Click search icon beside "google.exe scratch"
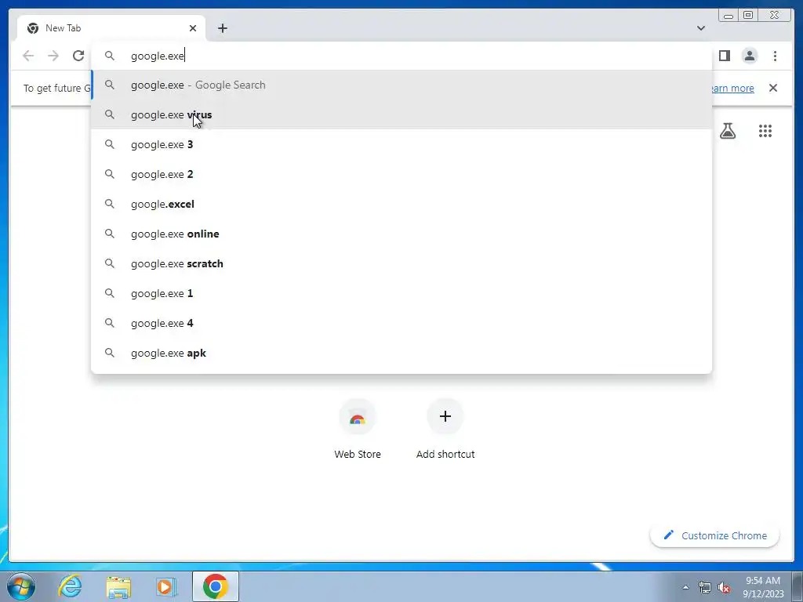Image resolution: width=803 pixels, height=602 pixels. (x=110, y=263)
